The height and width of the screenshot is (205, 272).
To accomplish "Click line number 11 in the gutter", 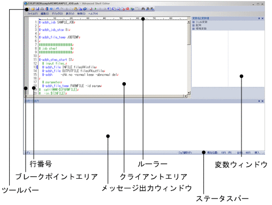I will coord(35,60).
